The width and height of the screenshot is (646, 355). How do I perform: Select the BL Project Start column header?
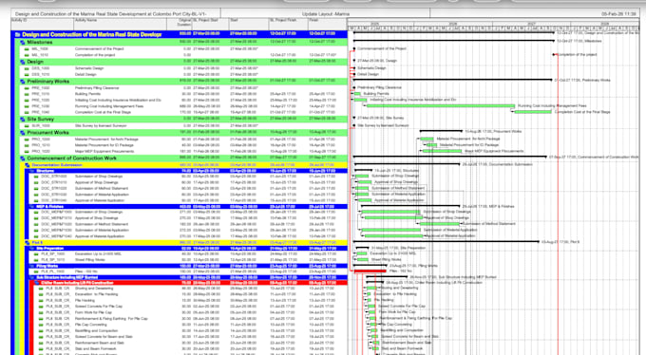210,24
